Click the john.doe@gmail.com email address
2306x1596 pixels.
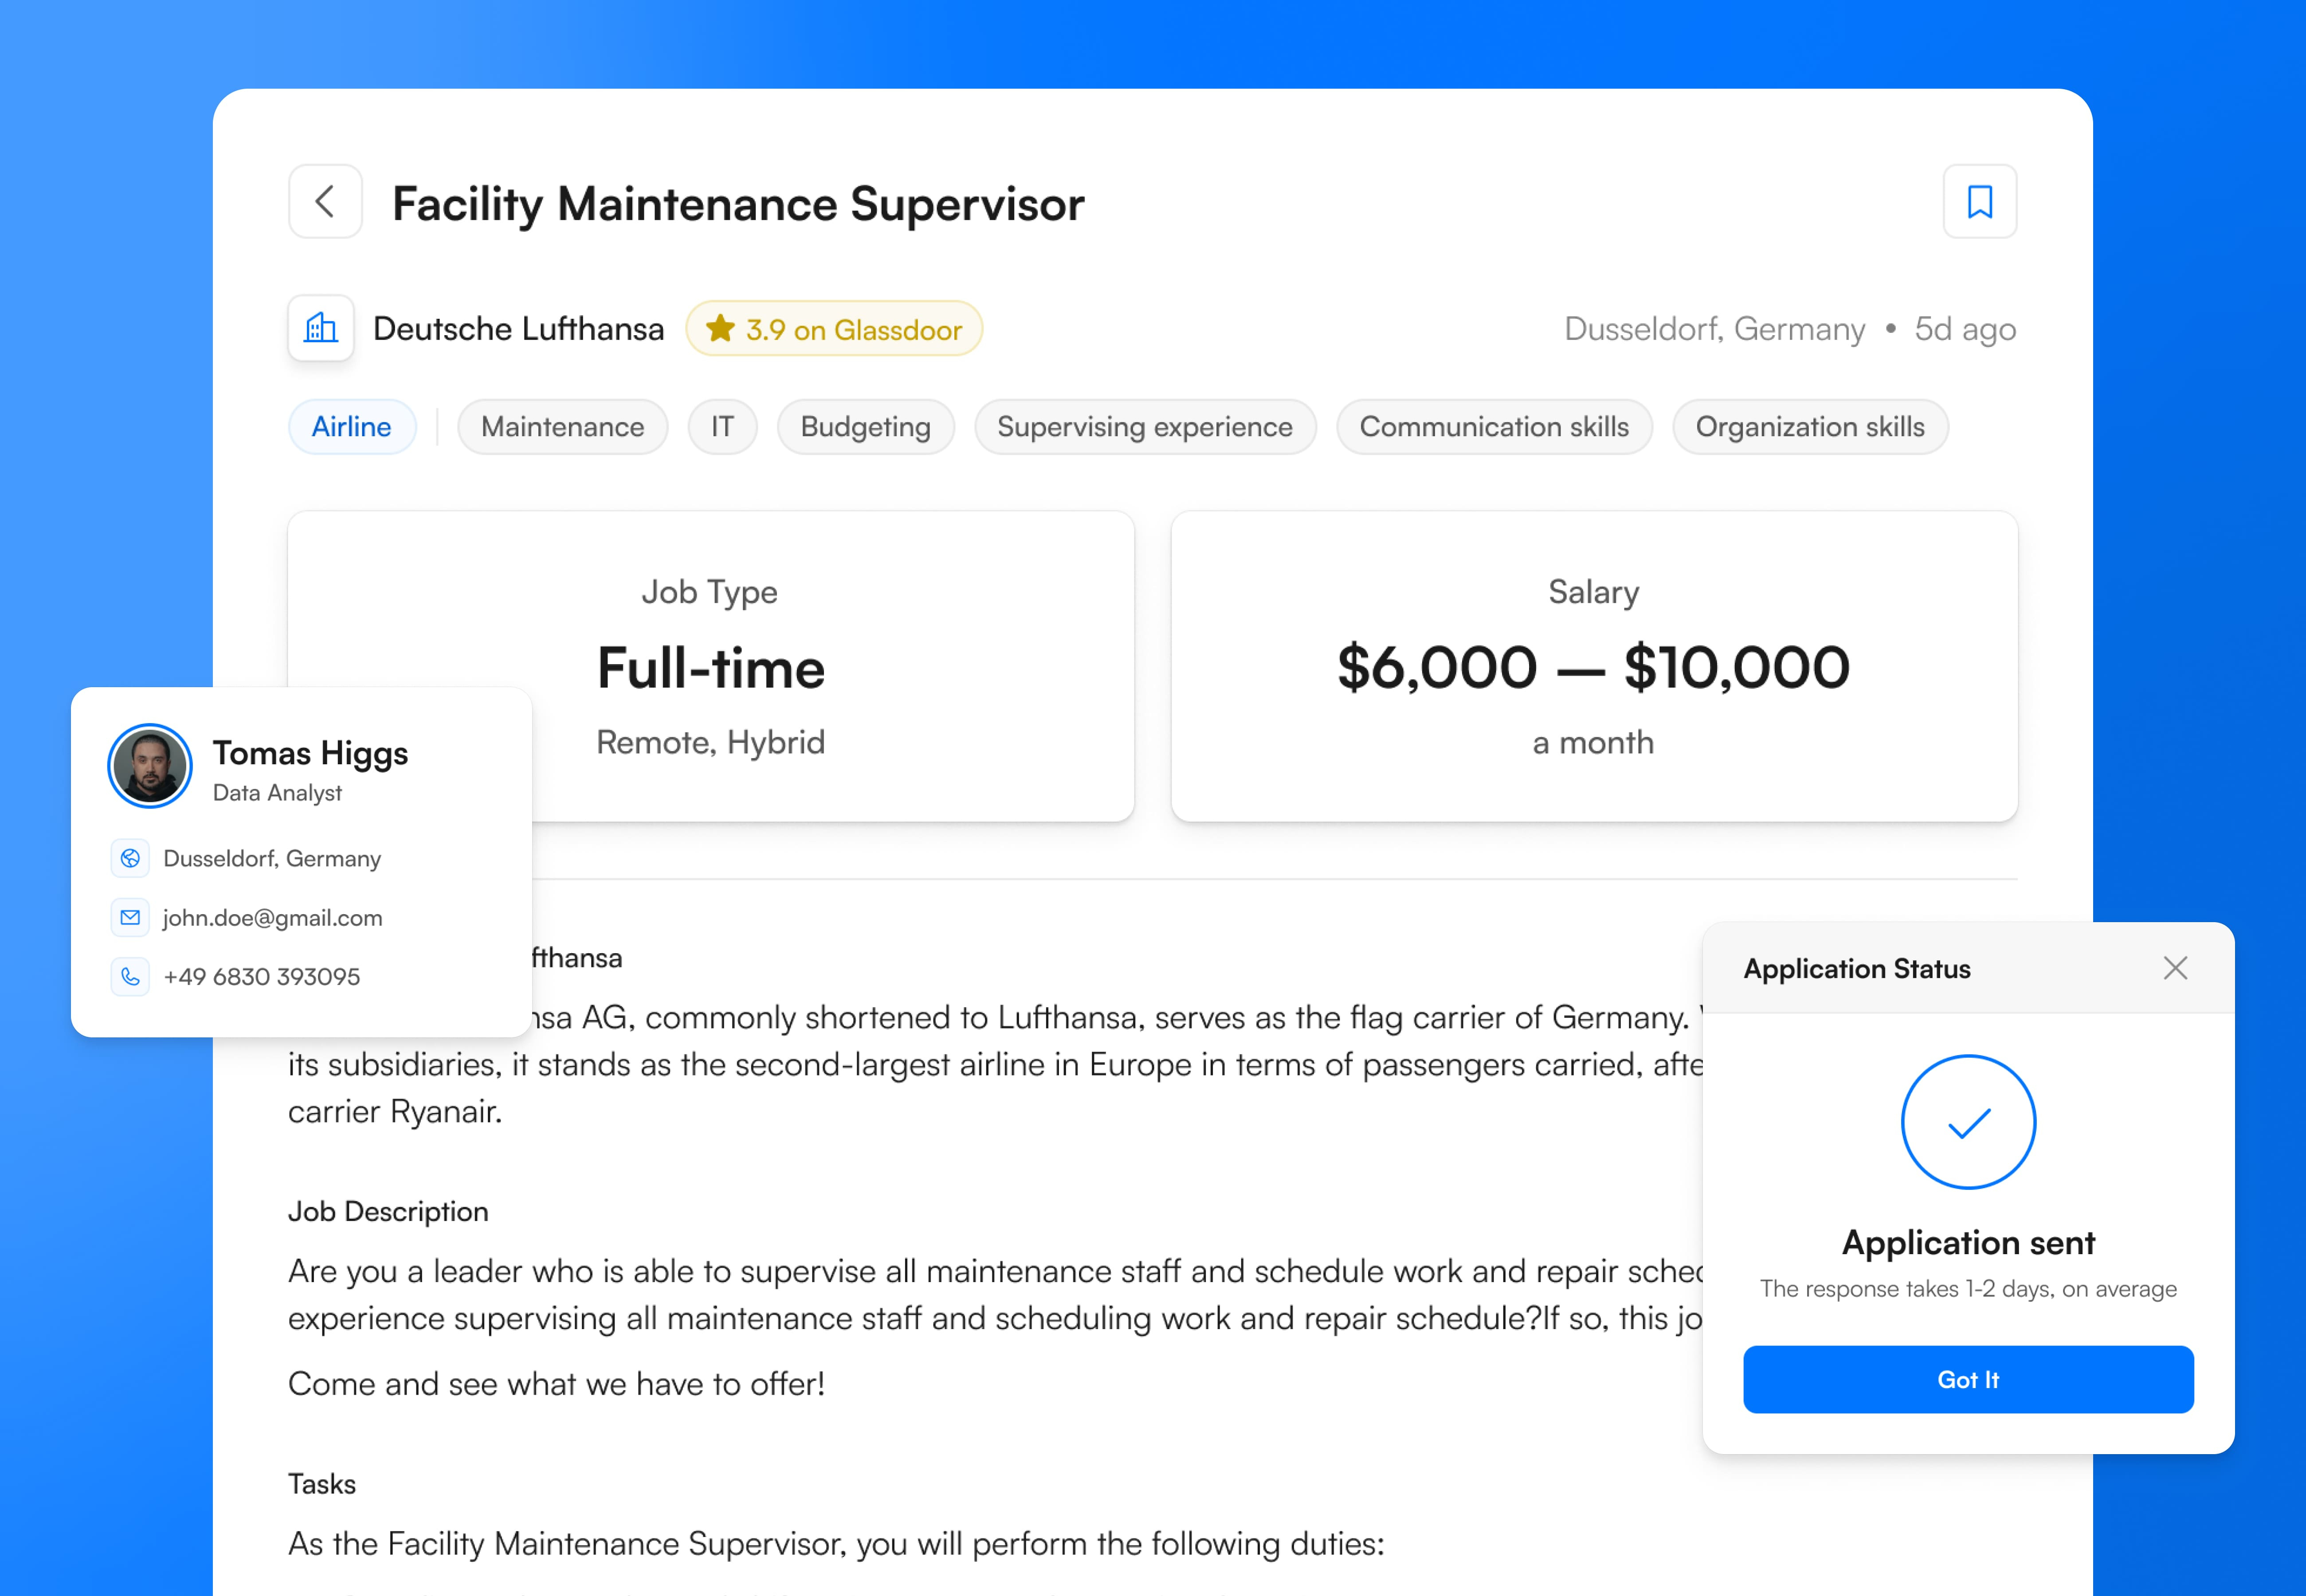(x=272, y=917)
